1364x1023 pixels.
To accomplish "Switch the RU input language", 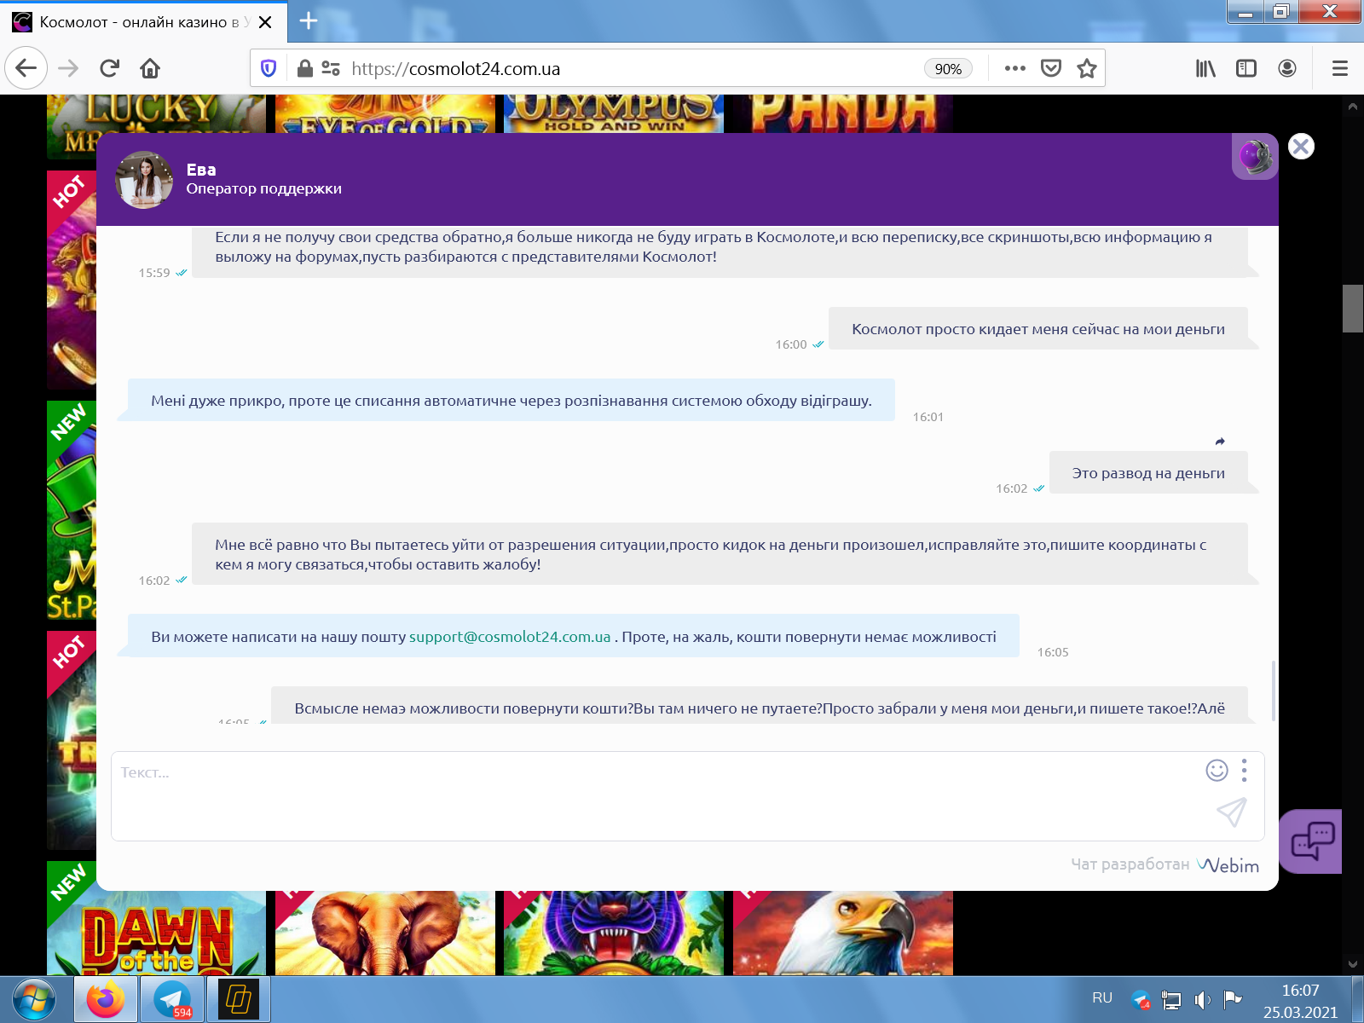I will tap(1102, 997).
